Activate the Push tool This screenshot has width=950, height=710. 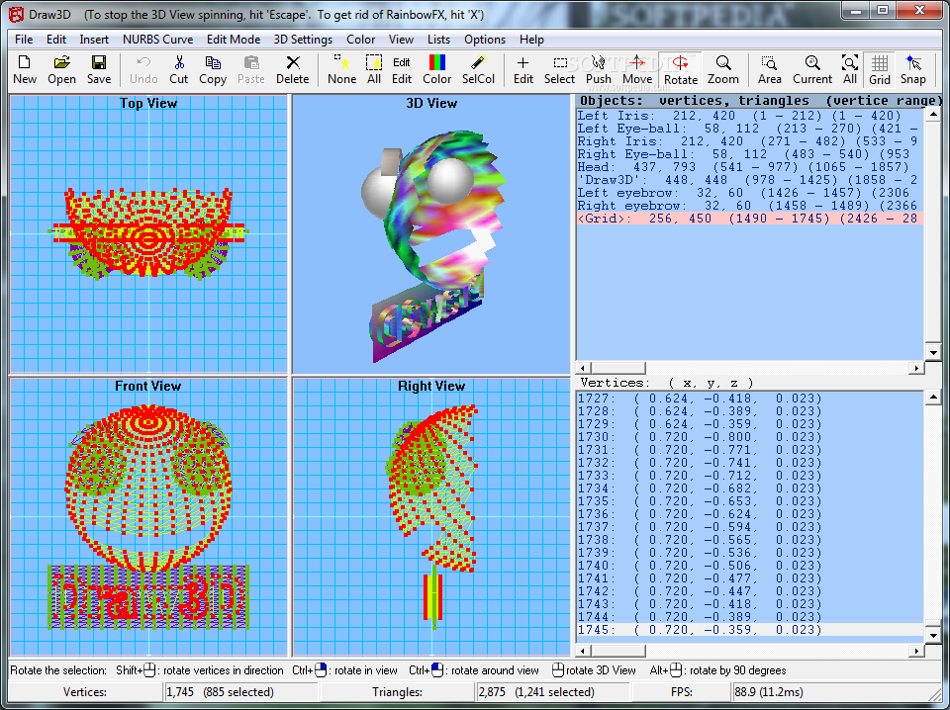coord(599,69)
